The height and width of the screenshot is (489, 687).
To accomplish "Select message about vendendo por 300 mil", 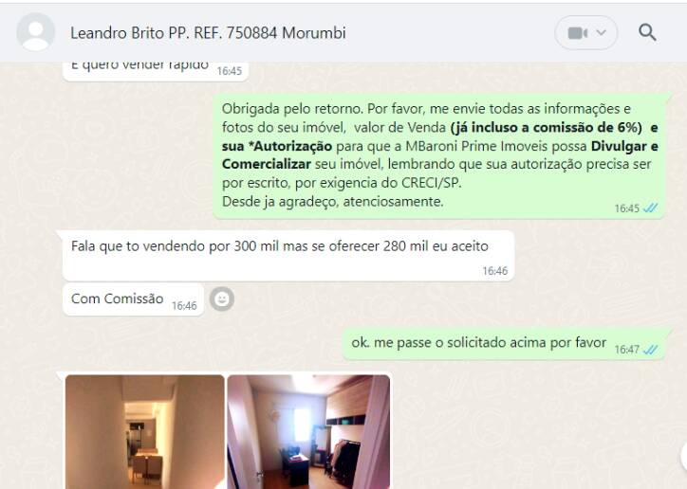I will tap(288, 256).
